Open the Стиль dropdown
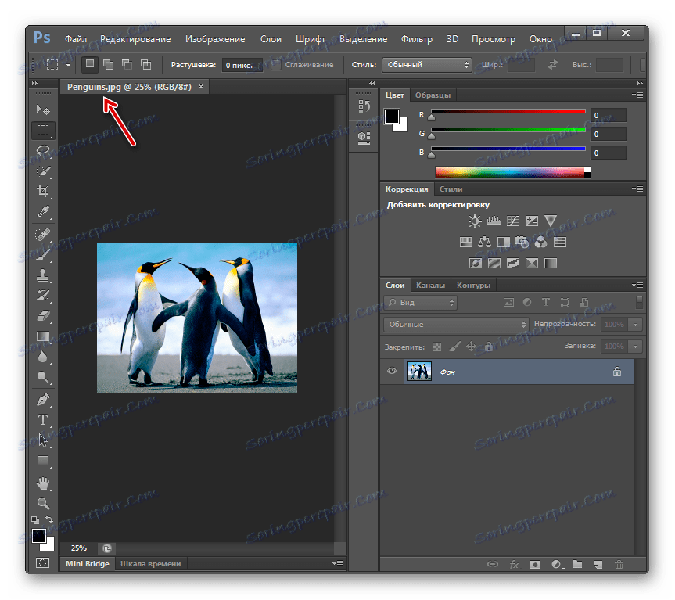 426,65
